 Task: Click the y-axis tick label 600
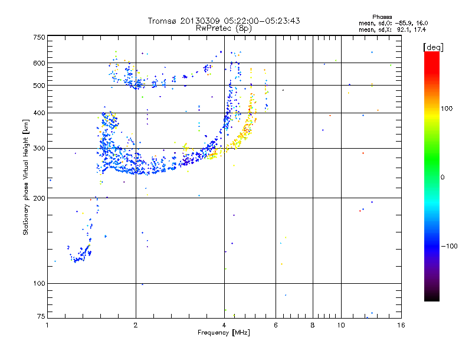39,63
